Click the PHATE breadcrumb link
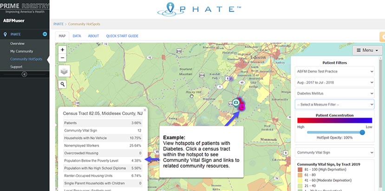This screenshot has height=191, width=385. [x=59, y=24]
